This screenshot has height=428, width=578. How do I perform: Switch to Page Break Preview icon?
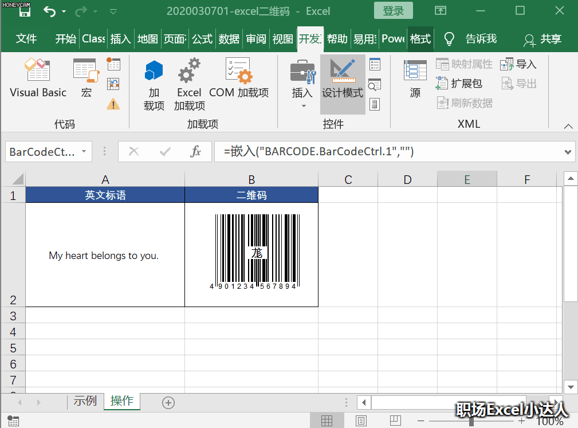click(395, 421)
